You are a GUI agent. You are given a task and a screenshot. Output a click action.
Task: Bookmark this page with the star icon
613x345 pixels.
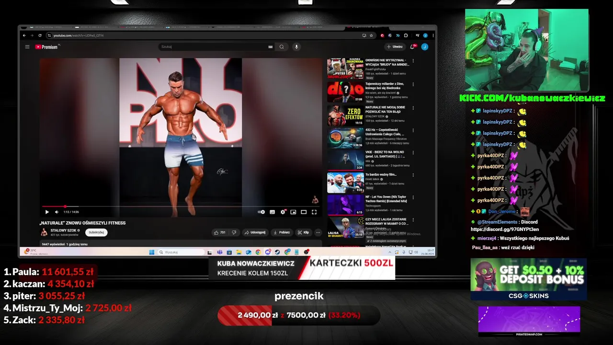click(x=371, y=35)
